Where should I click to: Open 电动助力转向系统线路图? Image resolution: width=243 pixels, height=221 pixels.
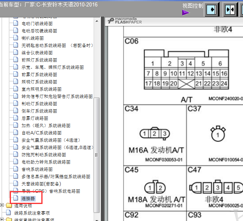point(46,162)
